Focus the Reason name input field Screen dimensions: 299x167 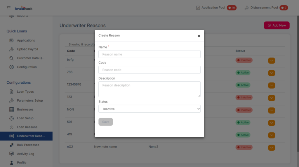[x=149, y=54]
